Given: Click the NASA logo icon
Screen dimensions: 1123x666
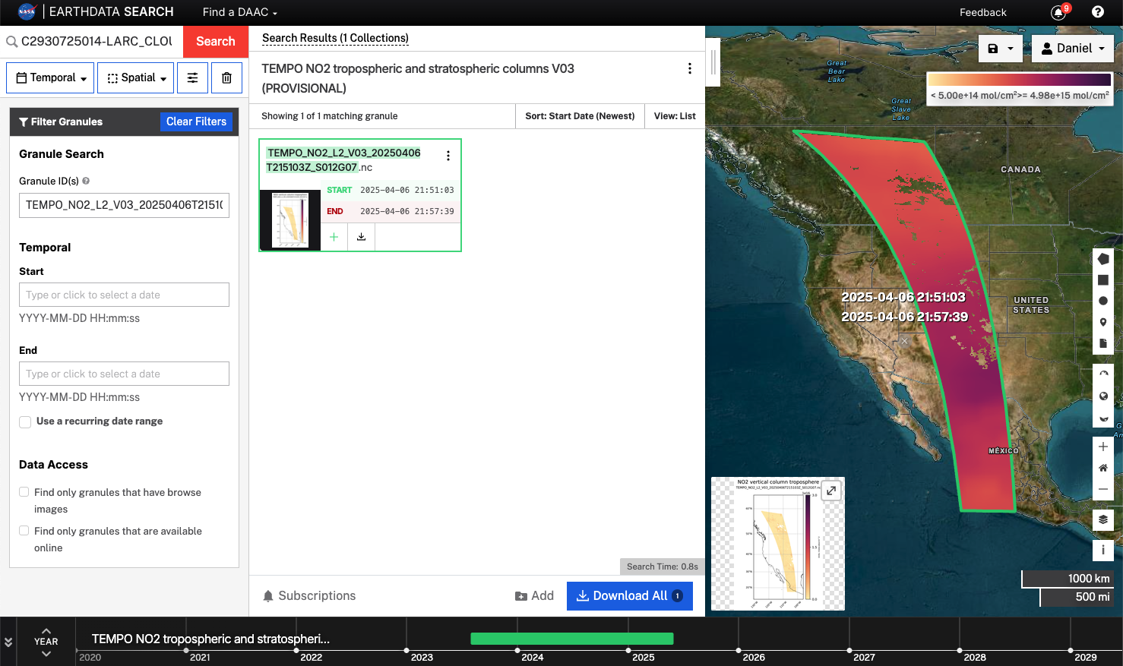Looking at the screenshot, I should [x=27, y=11].
